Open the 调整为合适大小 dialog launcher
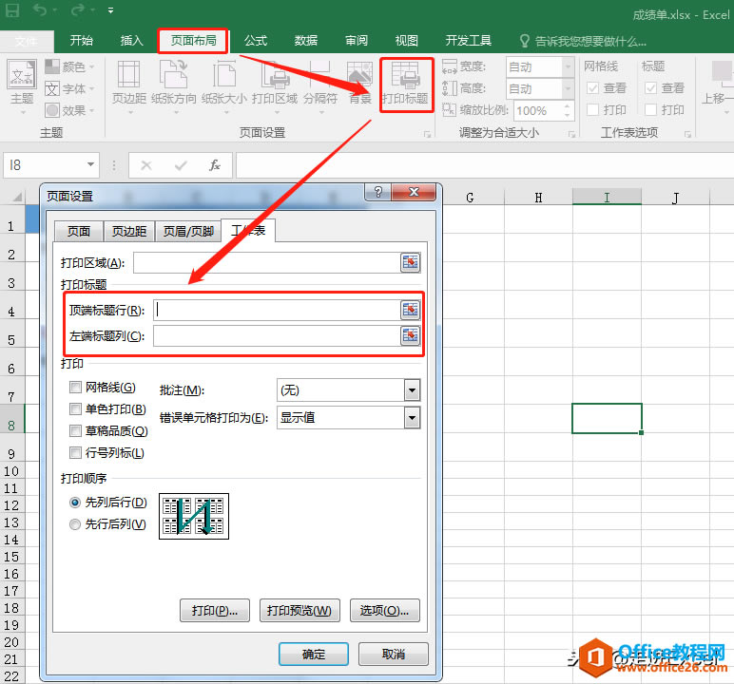Viewport: 734px width, 684px height. (571, 134)
